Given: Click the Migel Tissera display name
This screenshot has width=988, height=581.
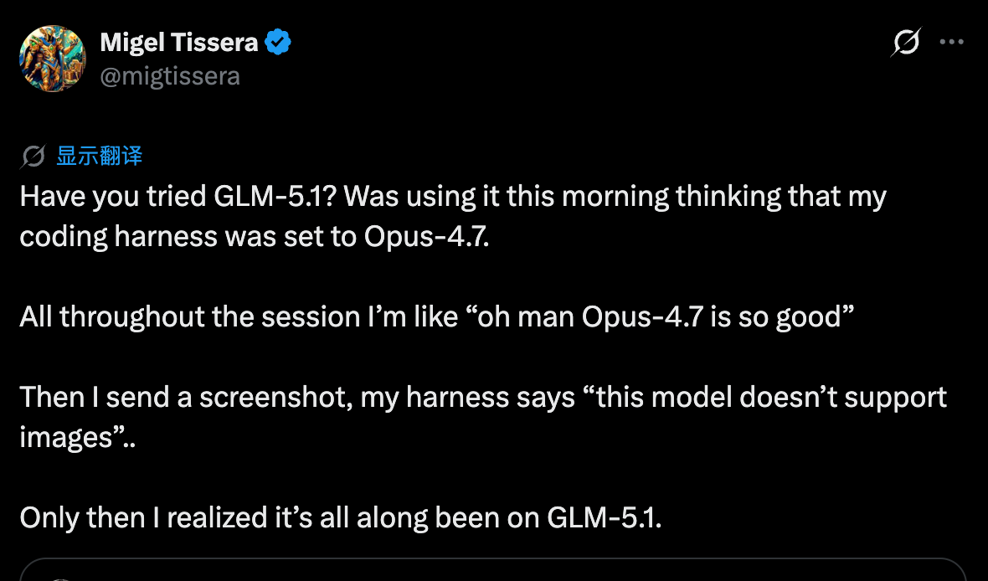Looking at the screenshot, I should 178,42.
